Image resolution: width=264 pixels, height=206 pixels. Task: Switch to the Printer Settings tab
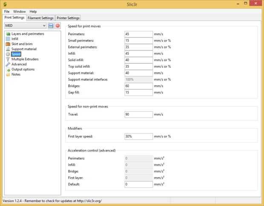(x=68, y=18)
